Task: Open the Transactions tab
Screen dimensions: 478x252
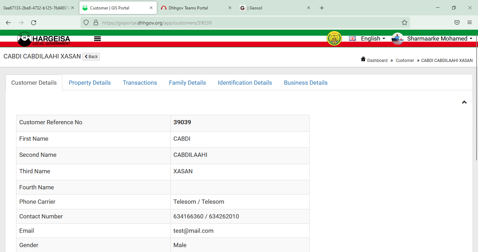Action: click(x=140, y=83)
